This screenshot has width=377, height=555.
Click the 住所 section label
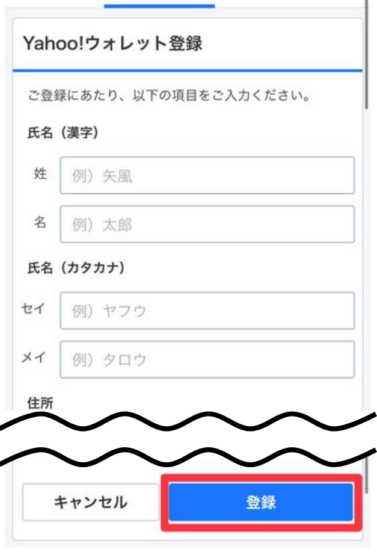point(40,402)
